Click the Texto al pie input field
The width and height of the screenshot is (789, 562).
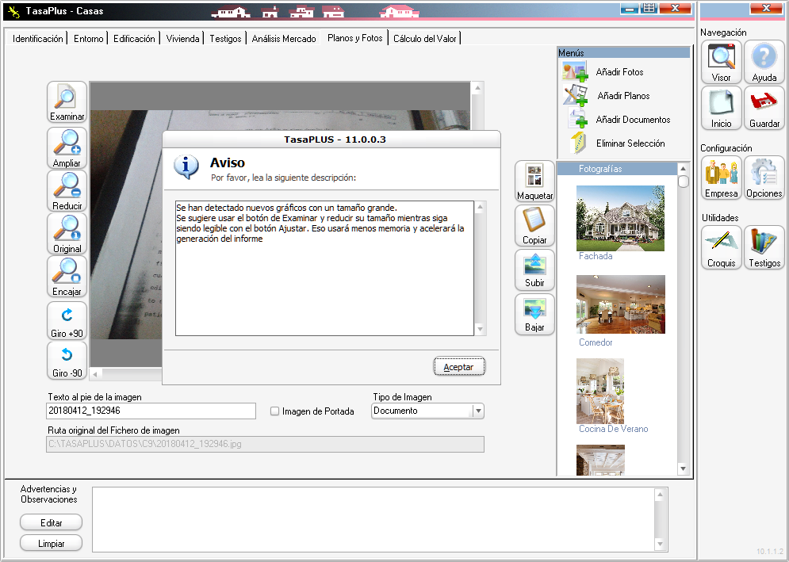[151, 411]
